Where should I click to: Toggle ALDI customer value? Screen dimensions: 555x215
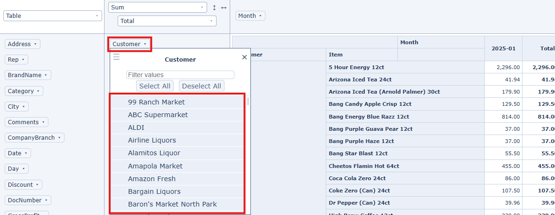pyautogui.click(x=177, y=127)
